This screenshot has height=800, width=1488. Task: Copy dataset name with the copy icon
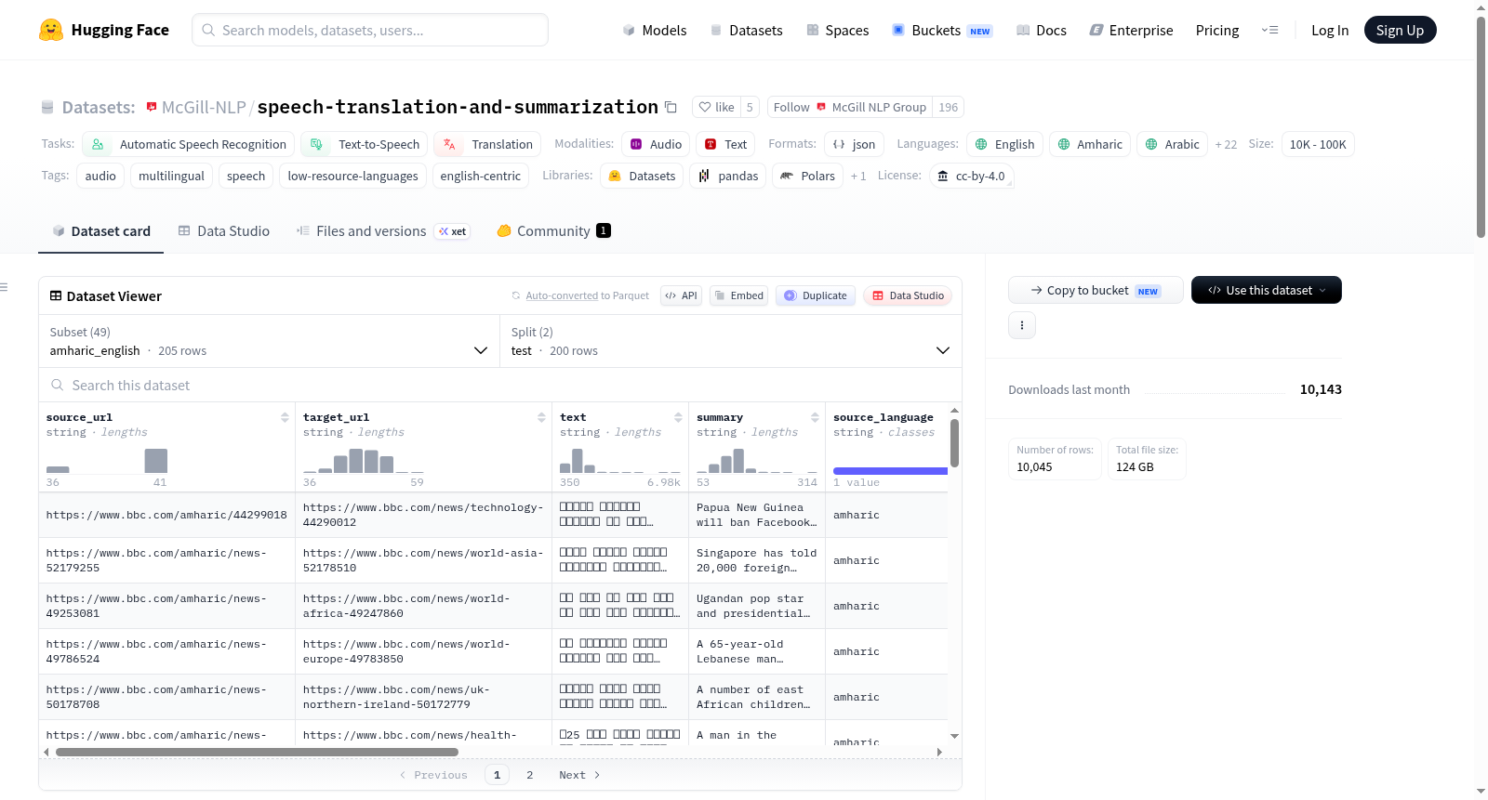pos(671,107)
